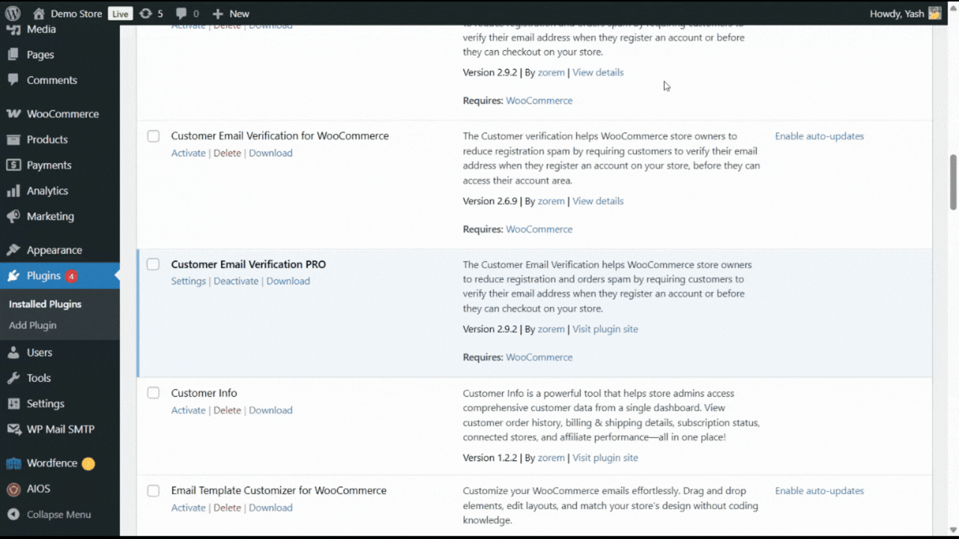Enable auto-updates for Email Template Customizer
Screen dimensions: 959x539
click(x=819, y=491)
